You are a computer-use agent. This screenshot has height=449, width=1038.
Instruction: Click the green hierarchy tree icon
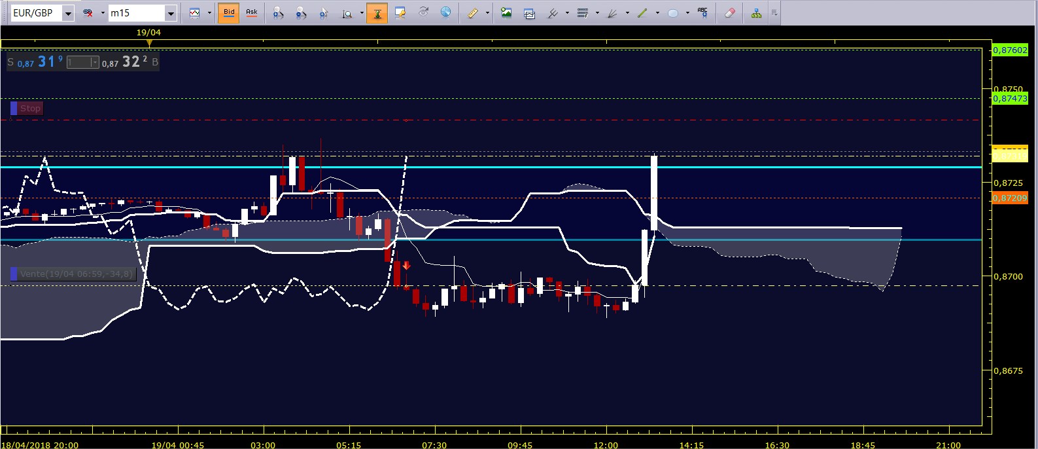756,13
